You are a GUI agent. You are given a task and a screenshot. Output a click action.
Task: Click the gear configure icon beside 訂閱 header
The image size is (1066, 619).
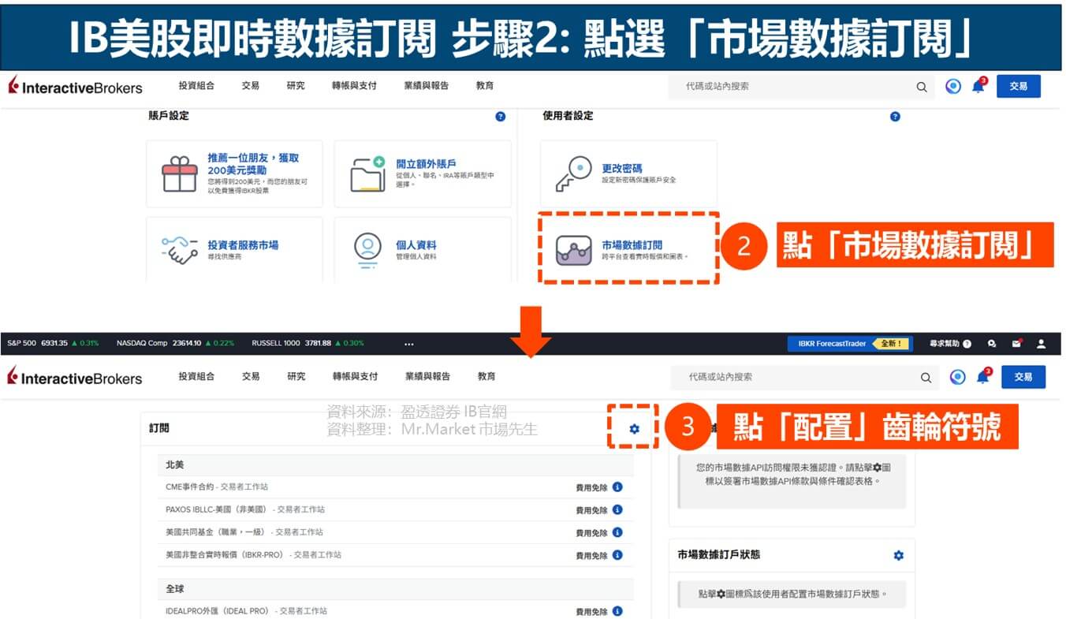click(x=635, y=428)
